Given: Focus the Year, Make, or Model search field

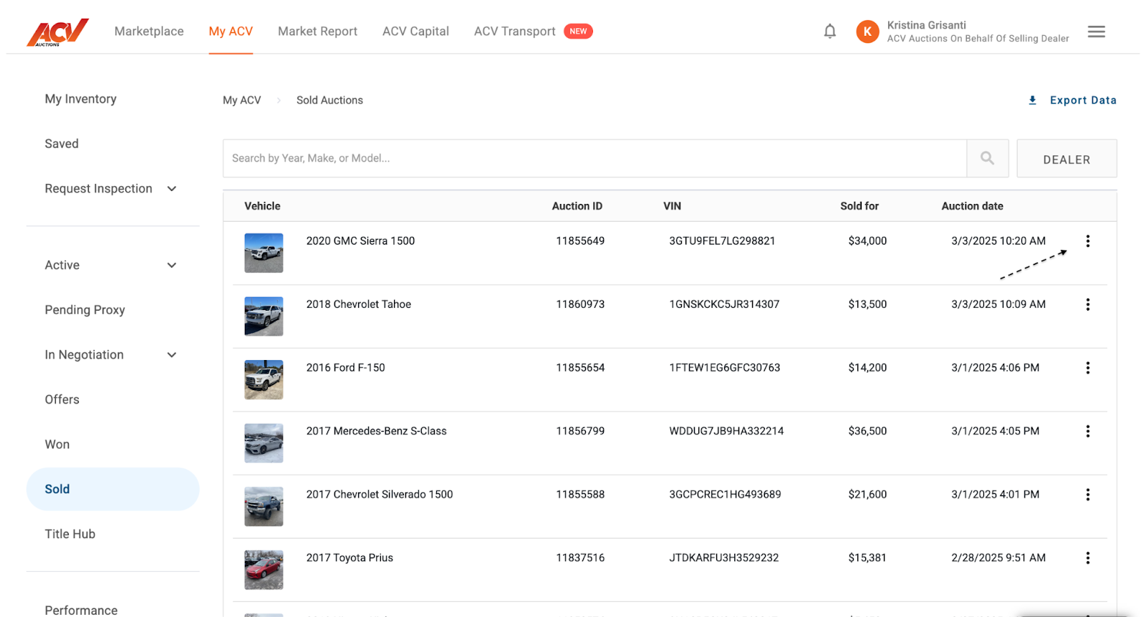Looking at the screenshot, I should point(594,158).
